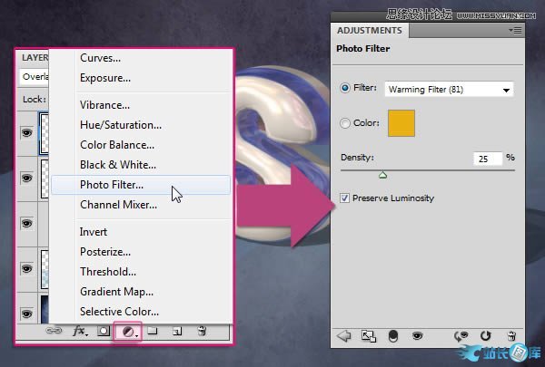This screenshot has height=367, width=545.
Task: Reset adjustment to defaults icon
Action: point(486,335)
